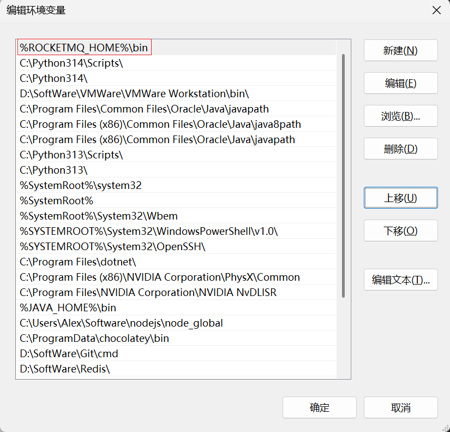Select the chocolatey\bin path entry
The width and height of the screenshot is (450, 432).
click(x=94, y=338)
